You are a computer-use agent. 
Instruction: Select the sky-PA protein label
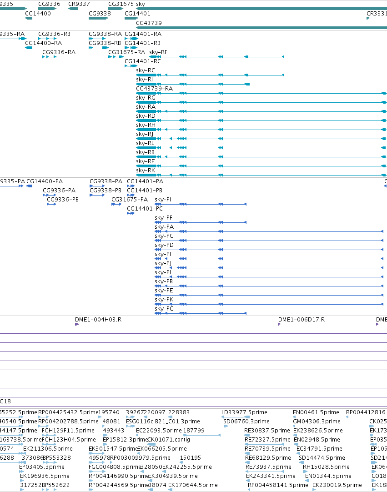pyautogui.click(x=164, y=227)
